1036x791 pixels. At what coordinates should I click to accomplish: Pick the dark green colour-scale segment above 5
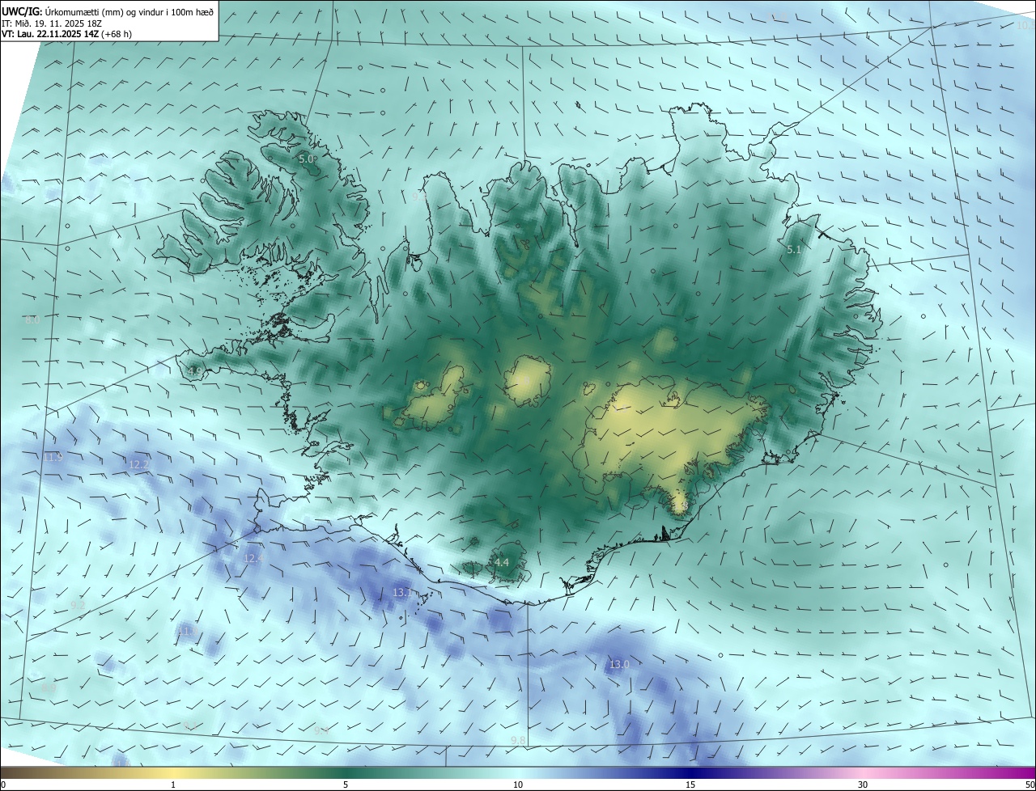(346, 772)
